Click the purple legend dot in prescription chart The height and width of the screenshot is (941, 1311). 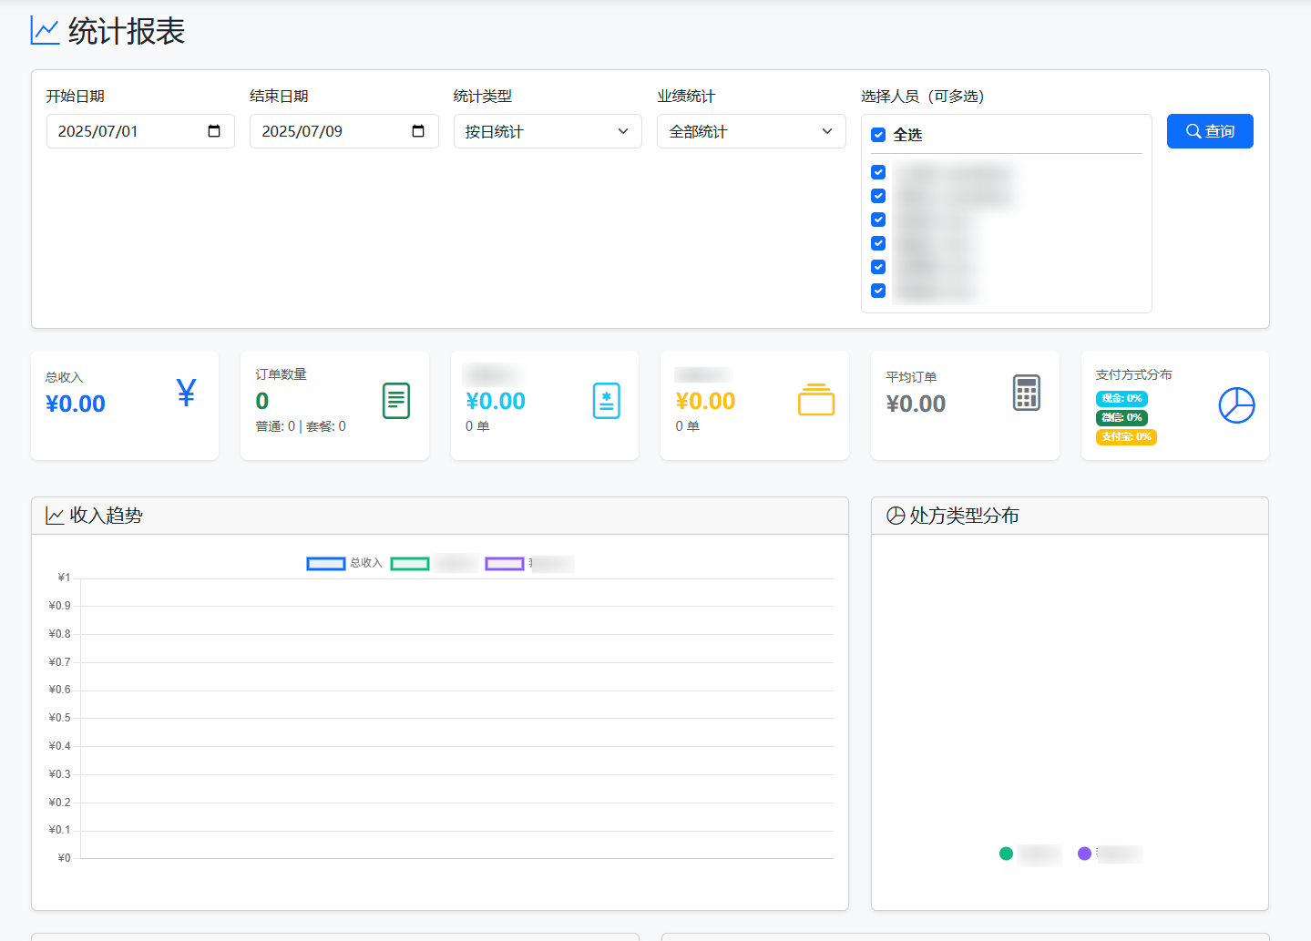(x=1084, y=854)
